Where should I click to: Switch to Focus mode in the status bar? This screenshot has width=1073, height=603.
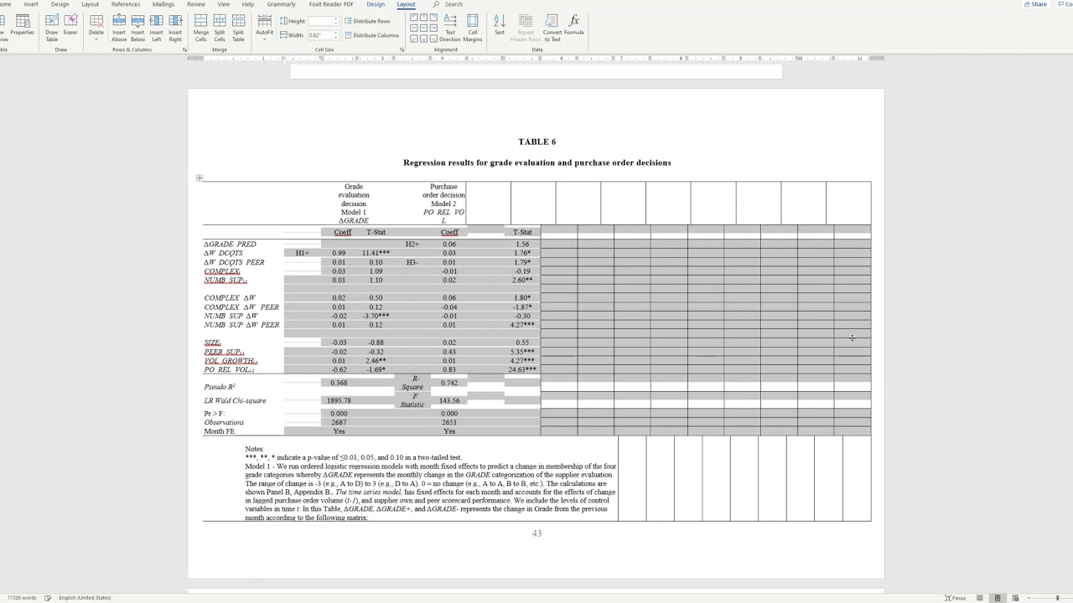956,598
